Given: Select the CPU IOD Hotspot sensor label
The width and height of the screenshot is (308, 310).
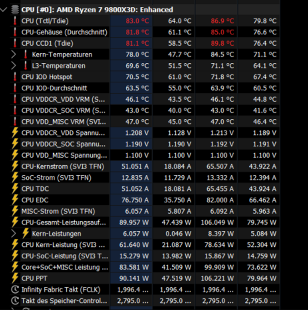Looking at the screenshot, I should [47, 77].
